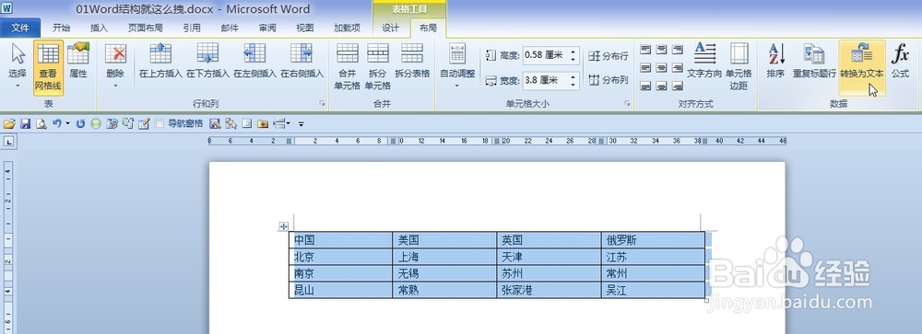Insert a 公式 (Formula)

(x=900, y=62)
